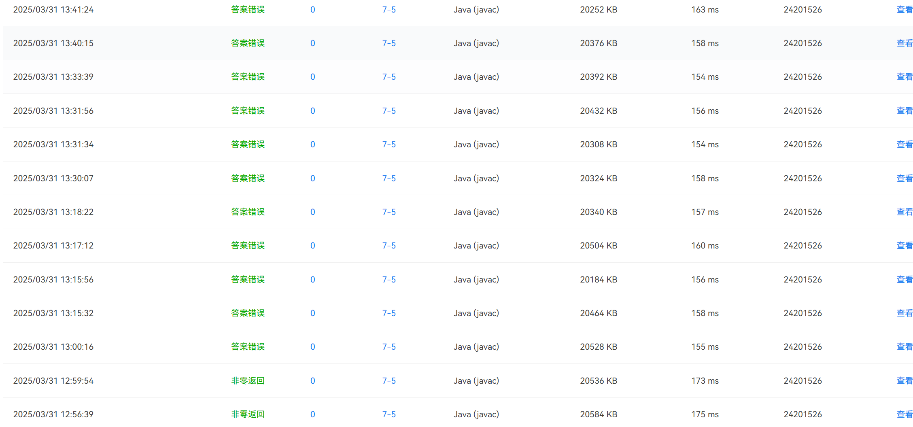This screenshot has width=913, height=427.
Task: Select user 24201526 in the 13:15:32 row
Action: click(x=803, y=313)
